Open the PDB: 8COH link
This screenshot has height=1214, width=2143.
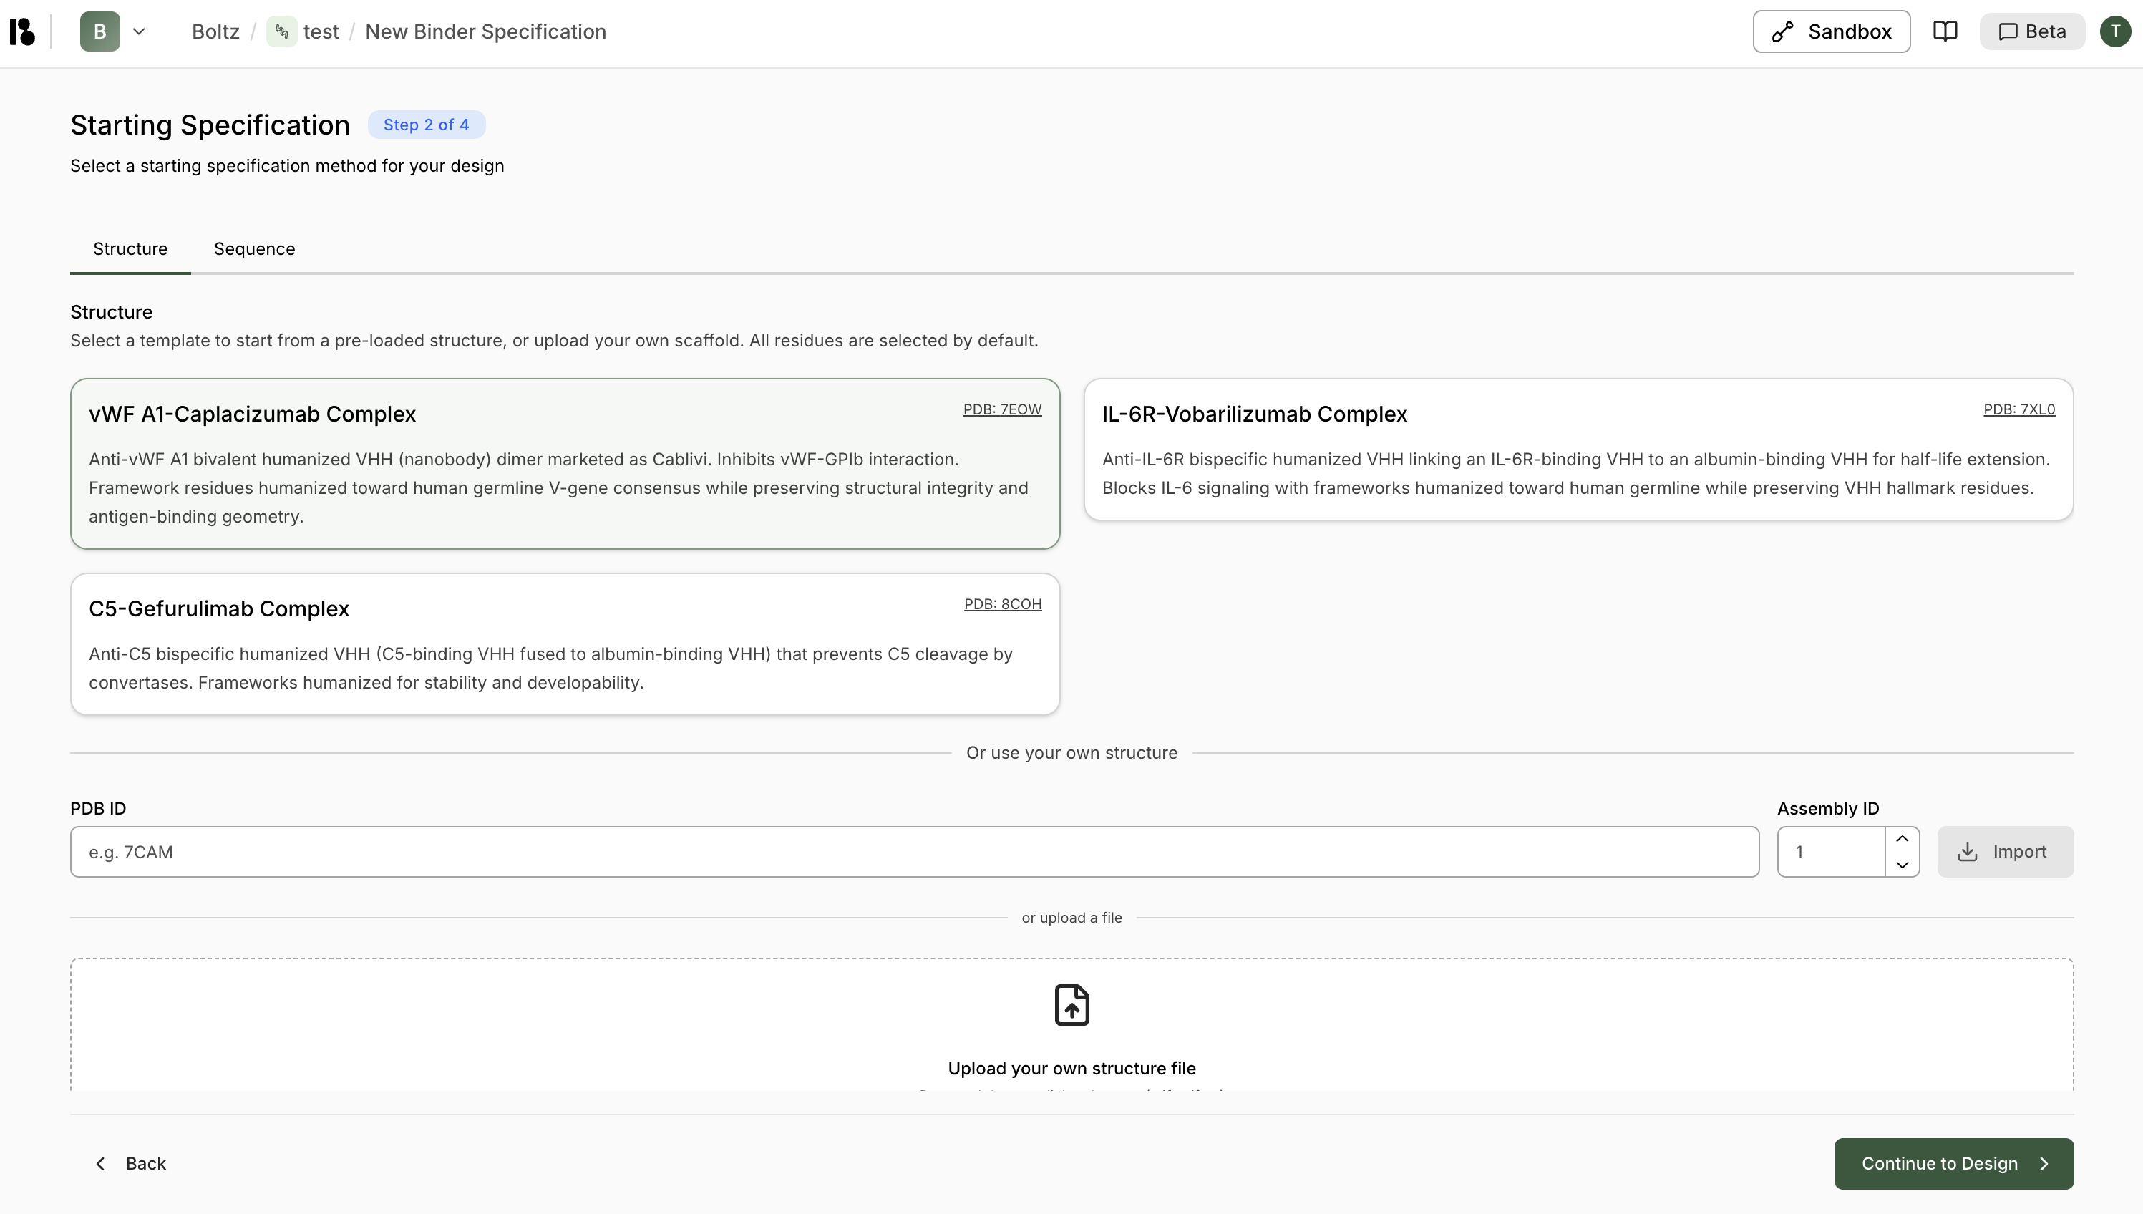coord(1002,603)
